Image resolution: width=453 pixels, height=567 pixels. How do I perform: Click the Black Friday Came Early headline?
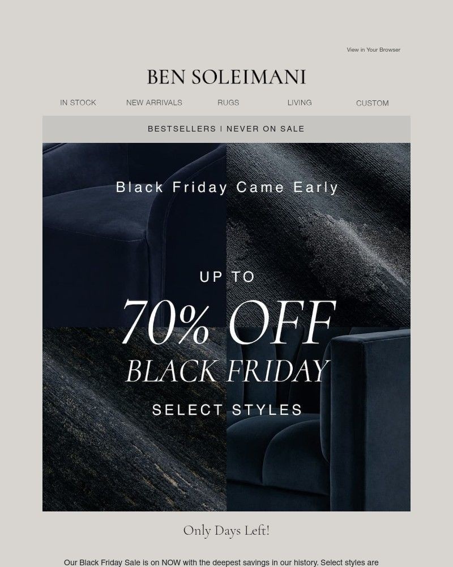click(226, 188)
